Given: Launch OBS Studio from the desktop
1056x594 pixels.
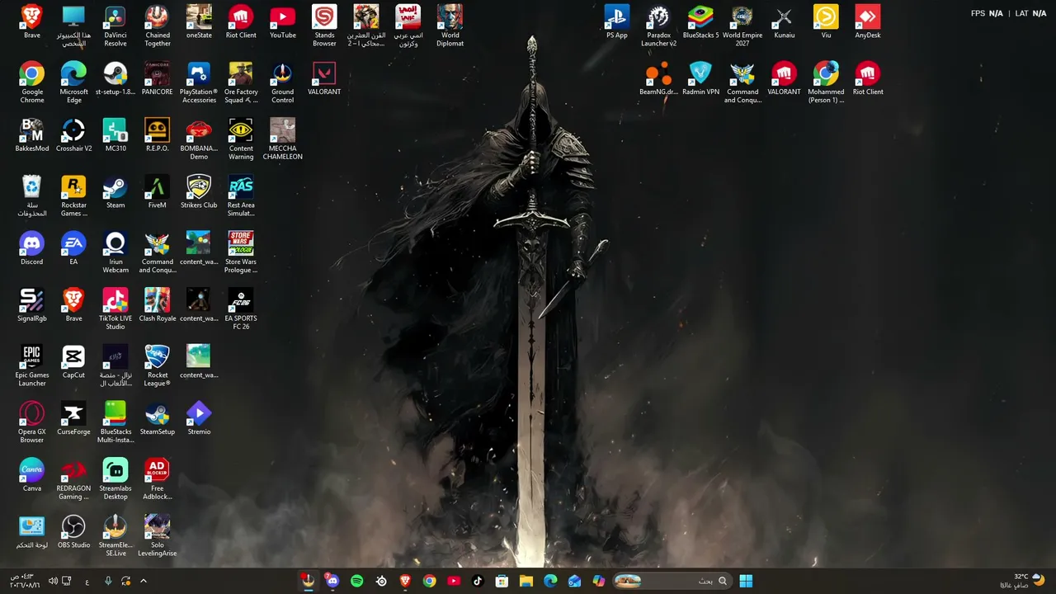Looking at the screenshot, I should (x=73, y=533).
